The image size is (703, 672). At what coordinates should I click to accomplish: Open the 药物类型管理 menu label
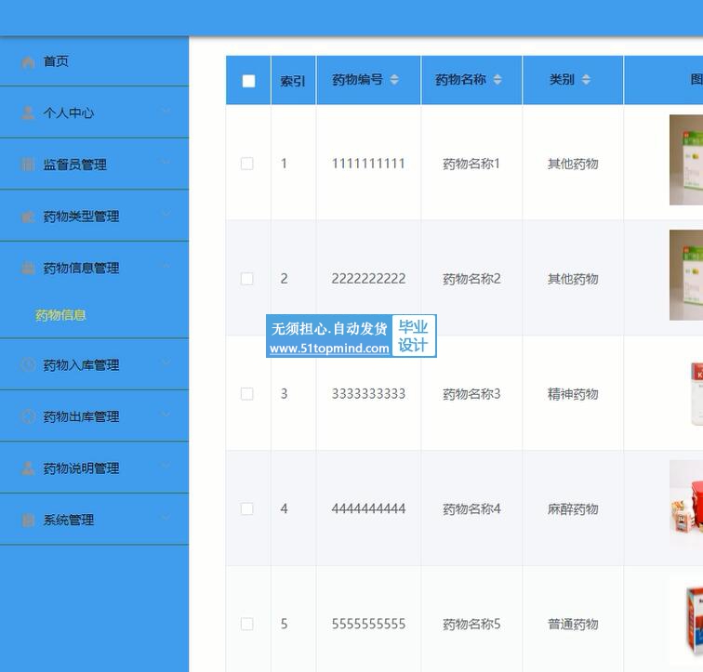click(81, 217)
